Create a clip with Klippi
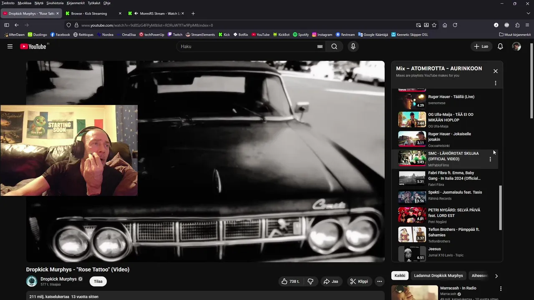 359,281
